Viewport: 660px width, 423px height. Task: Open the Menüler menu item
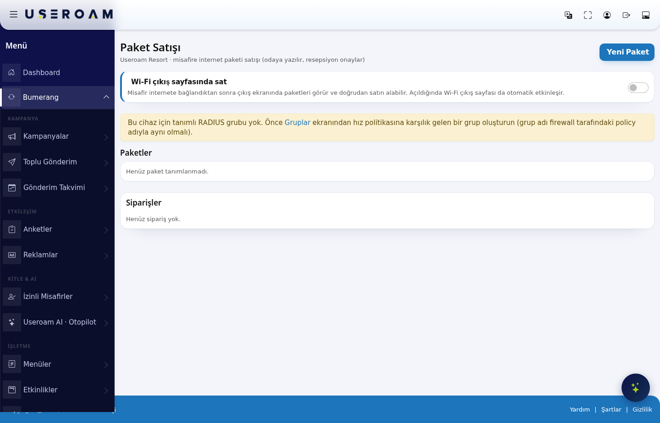(x=57, y=364)
